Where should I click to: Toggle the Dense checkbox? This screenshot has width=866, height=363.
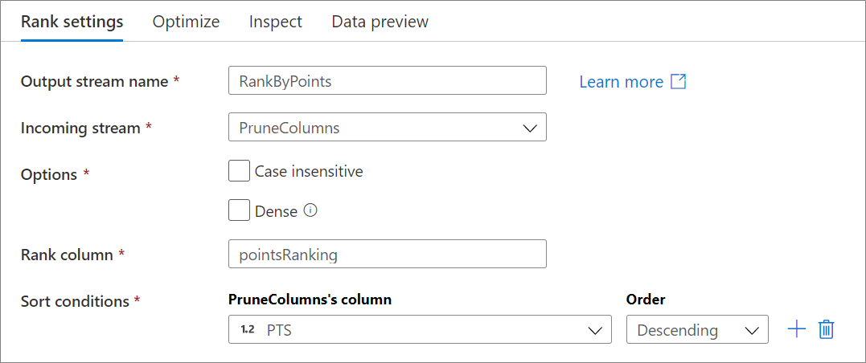[239, 211]
